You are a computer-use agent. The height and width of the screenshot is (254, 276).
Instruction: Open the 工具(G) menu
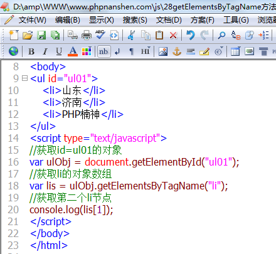(236, 20)
